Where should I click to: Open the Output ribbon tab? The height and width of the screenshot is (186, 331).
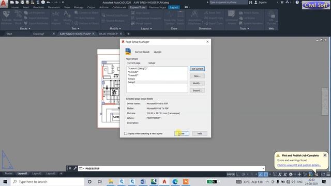[x=91, y=7]
